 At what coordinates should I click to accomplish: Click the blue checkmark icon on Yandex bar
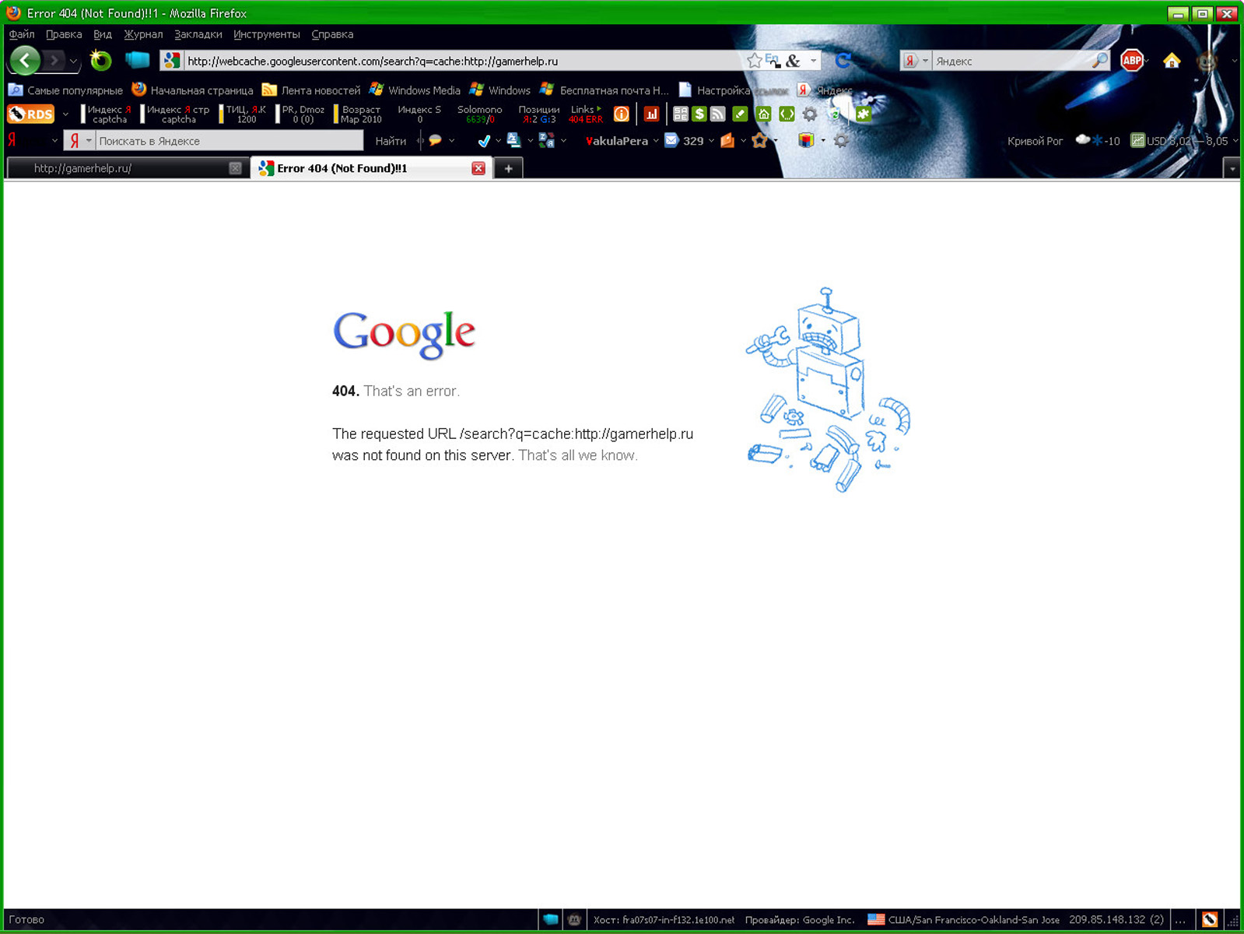(x=484, y=141)
